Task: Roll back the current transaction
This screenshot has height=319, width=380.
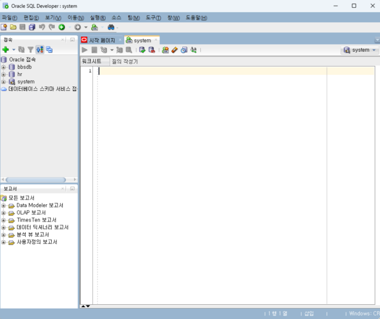Action: click(152, 50)
